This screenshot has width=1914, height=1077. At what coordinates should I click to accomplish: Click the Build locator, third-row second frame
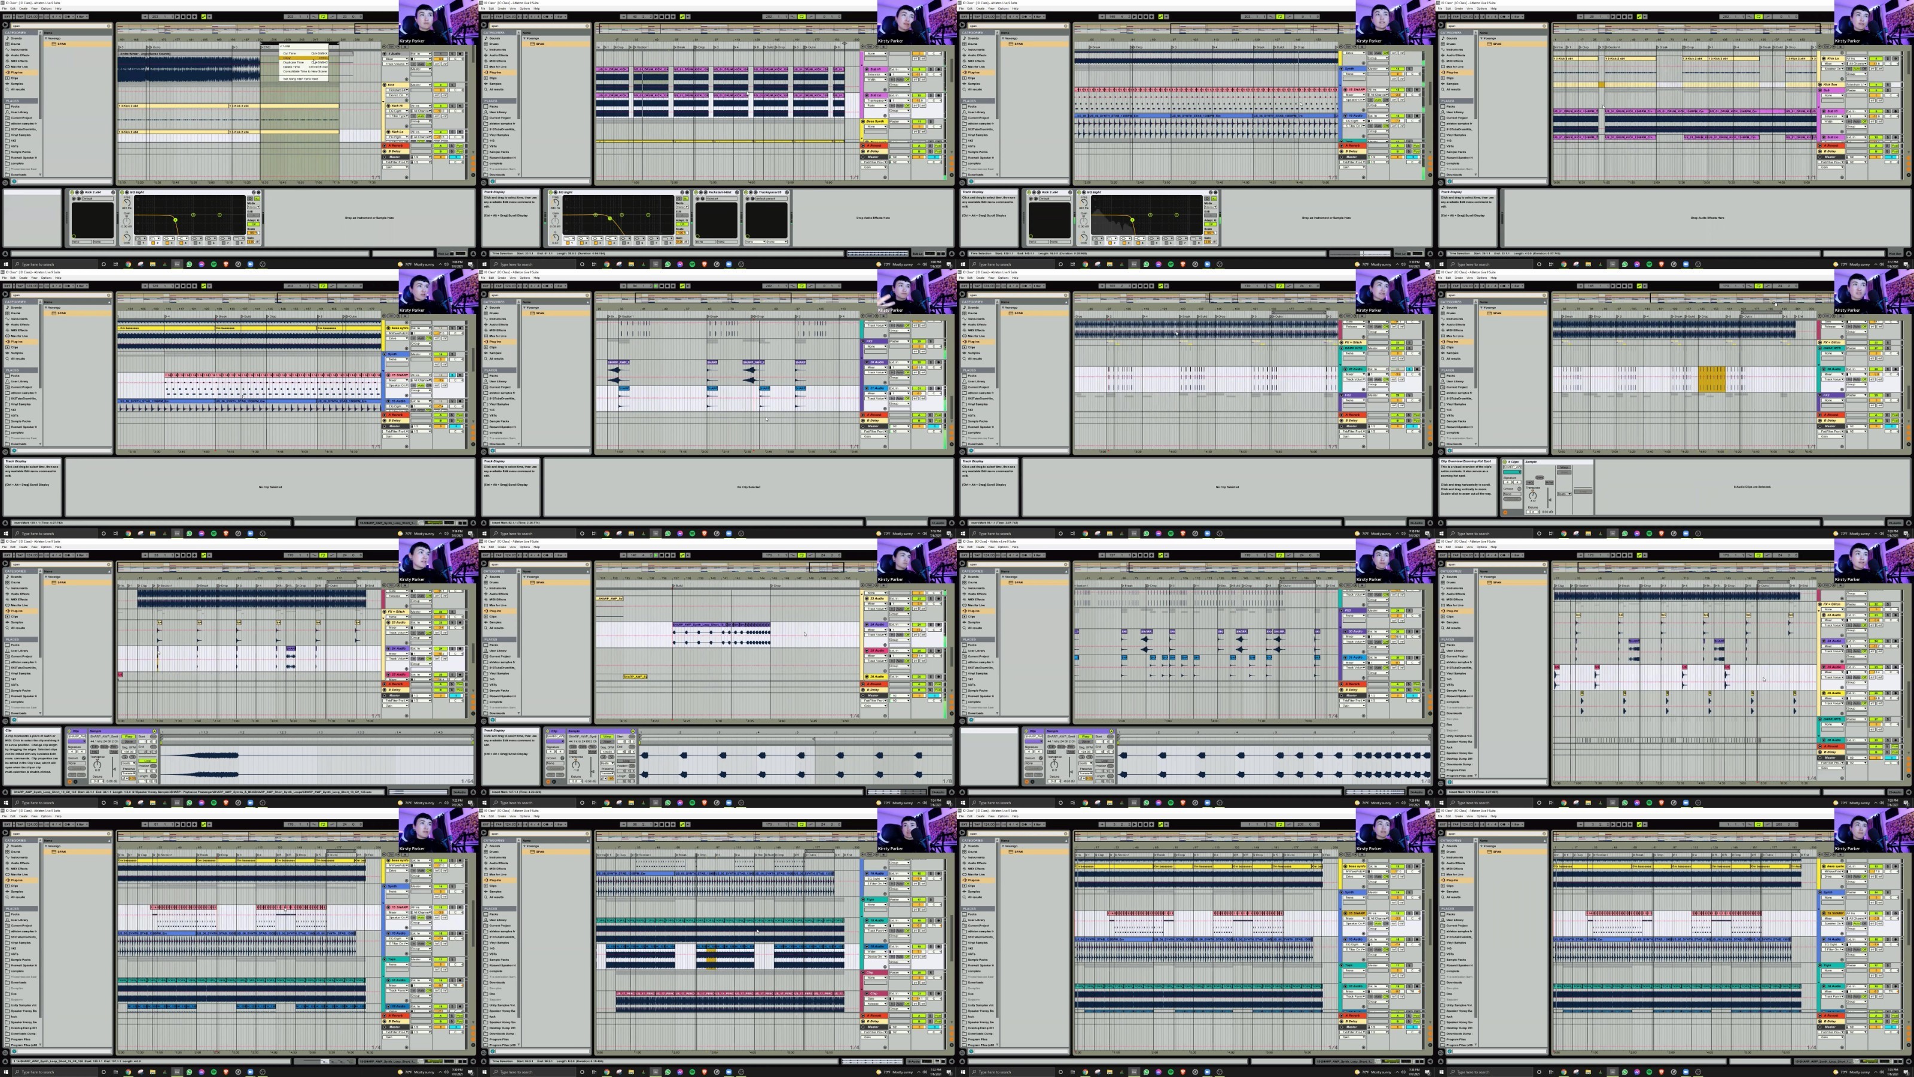(x=678, y=586)
